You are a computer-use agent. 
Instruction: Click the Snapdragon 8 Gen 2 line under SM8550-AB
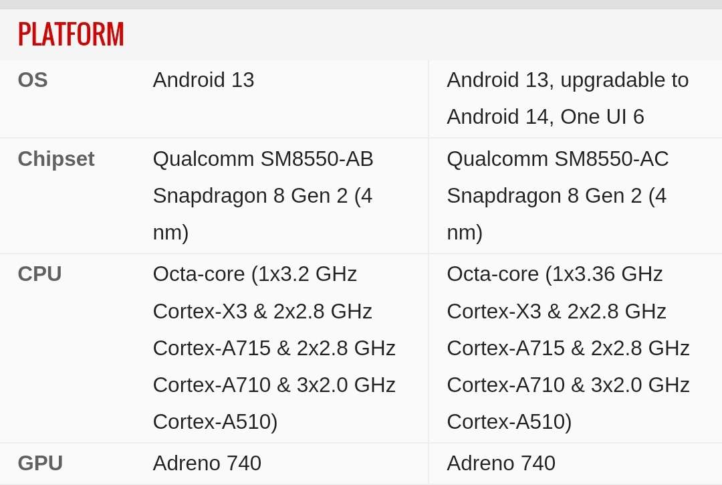tap(262, 196)
